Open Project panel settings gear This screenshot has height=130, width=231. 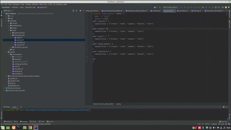[x=80, y=10]
